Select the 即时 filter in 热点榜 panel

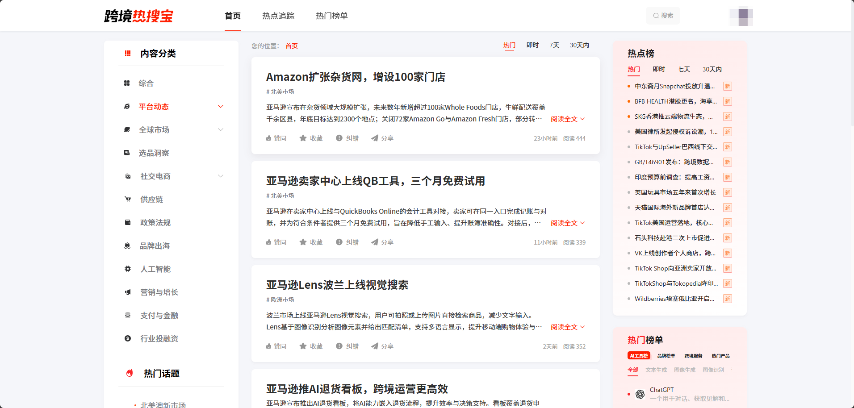click(x=658, y=69)
